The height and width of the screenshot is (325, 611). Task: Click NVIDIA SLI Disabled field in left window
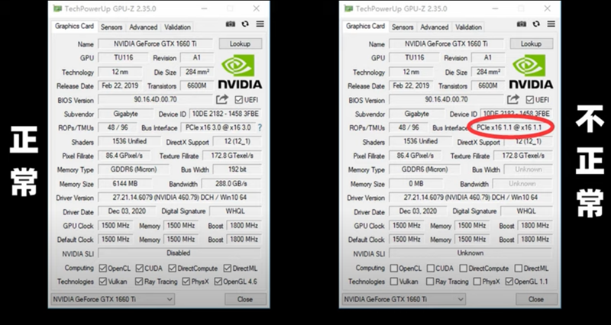(x=179, y=253)
